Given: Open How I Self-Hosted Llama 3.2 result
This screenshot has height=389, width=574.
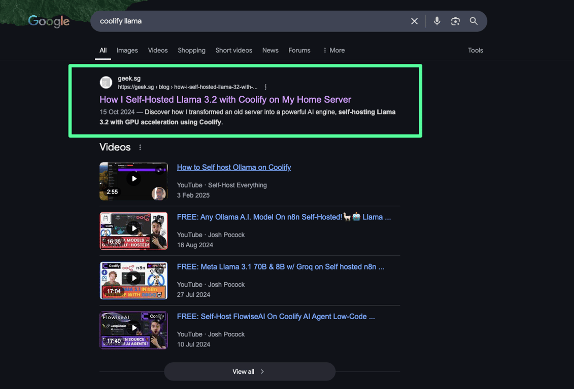Looking at the screenshot, I should (225, 100).
